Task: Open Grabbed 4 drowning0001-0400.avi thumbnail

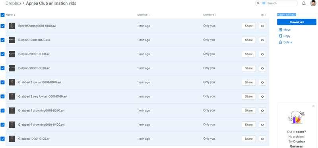Action: [x=12, y=125]
